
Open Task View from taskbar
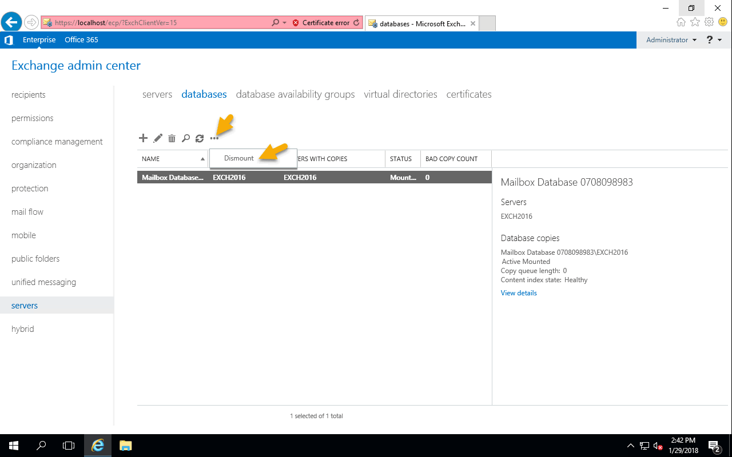coord(69,446)
